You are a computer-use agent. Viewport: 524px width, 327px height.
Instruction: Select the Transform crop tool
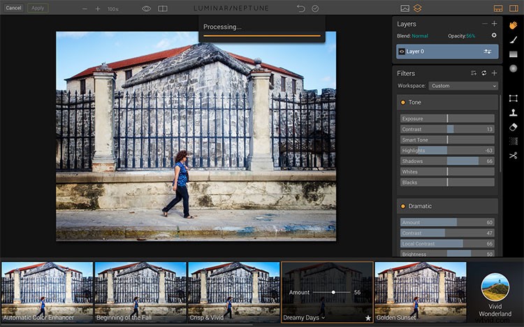514,98
